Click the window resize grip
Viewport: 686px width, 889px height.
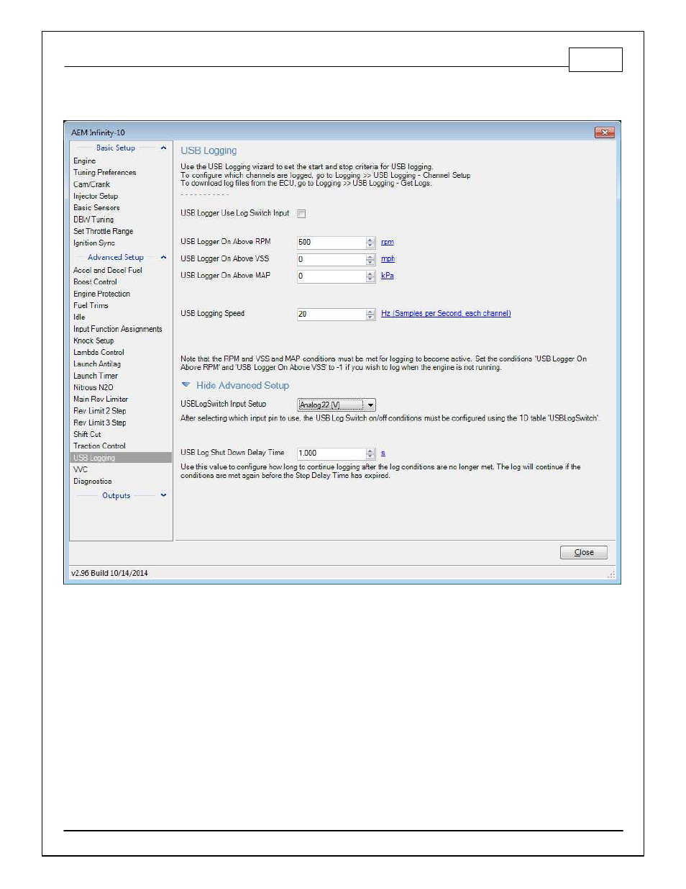click(x=611, y=574)
